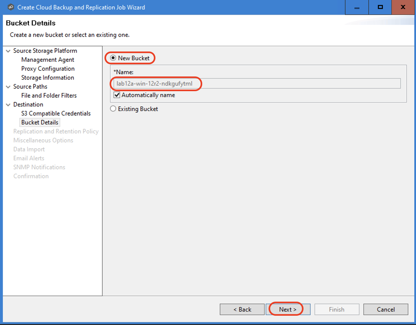
Task: Maximize the wizard window
Action: [380, 7]
